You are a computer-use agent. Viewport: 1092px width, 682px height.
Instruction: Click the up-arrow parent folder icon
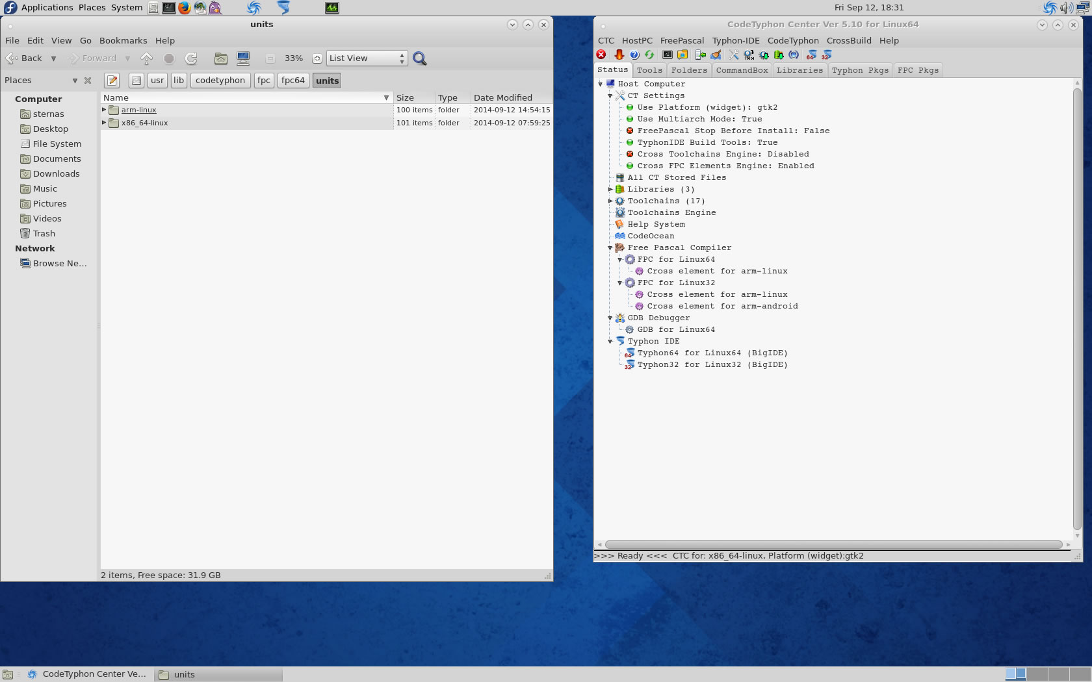pos(147,58)
